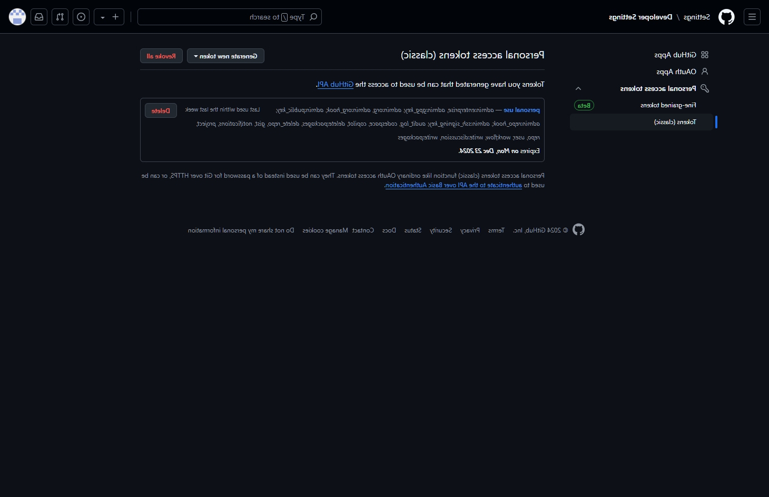Delete the personal use token
The height and width of the screenshot is (497, 769).
[x=161, y=110]
